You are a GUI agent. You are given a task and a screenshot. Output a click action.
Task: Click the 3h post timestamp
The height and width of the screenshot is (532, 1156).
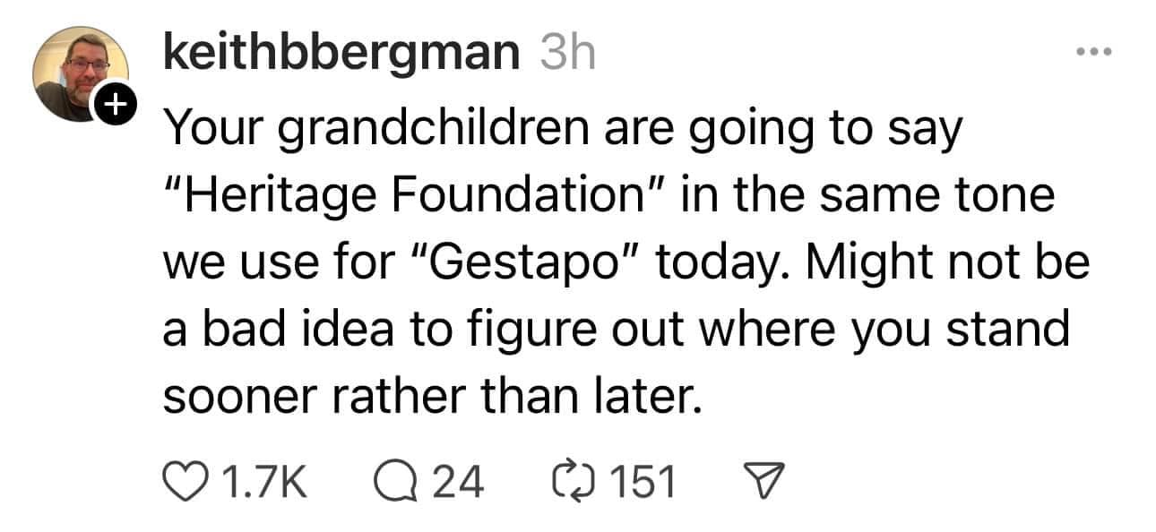[567, 56]
